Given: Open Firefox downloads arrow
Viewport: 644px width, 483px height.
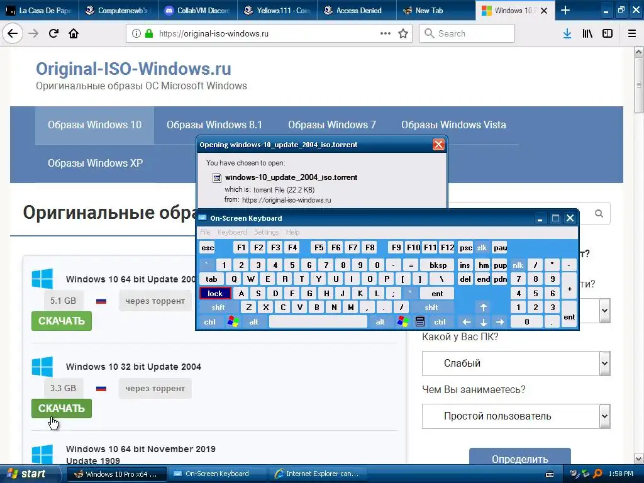Looking at the screenshot, I should coord(567,33).
